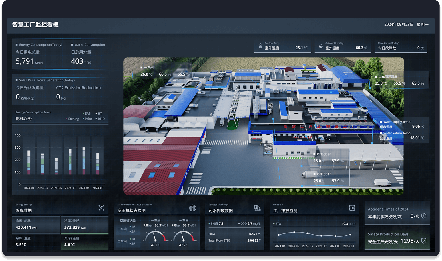Click the safety production shield icon
Viewport: 442px width, 261px height.
pyautogui.click(x=424, y=241)
